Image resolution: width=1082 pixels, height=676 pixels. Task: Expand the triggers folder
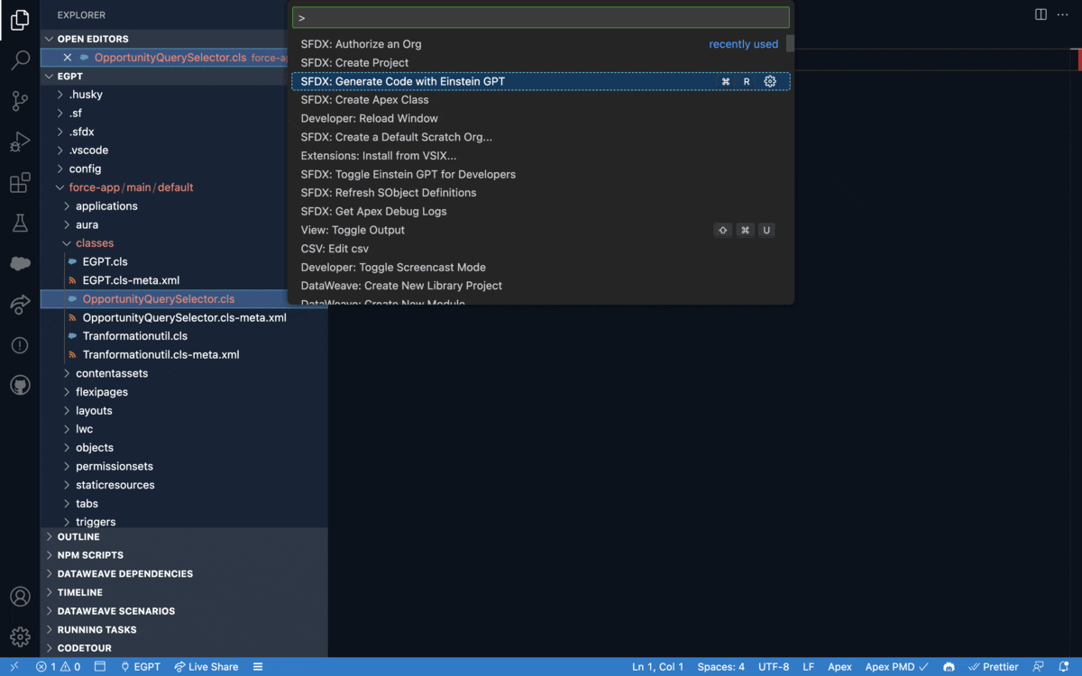(x=96, y=522)
